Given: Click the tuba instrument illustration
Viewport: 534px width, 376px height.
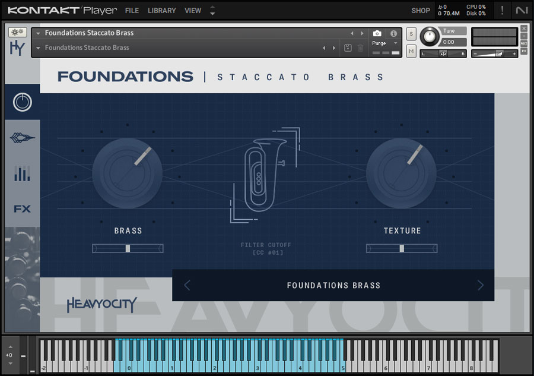Looking at the screenshot, I should pos(265,175).
